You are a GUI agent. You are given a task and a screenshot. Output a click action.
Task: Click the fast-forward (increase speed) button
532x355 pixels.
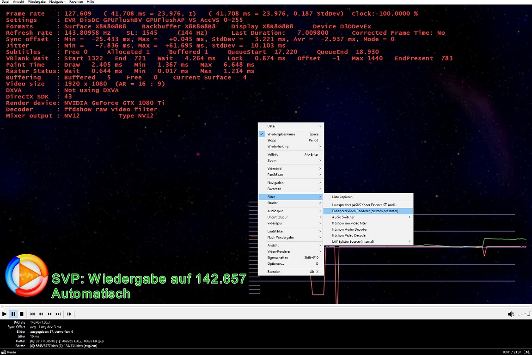[x=50, y=314]
